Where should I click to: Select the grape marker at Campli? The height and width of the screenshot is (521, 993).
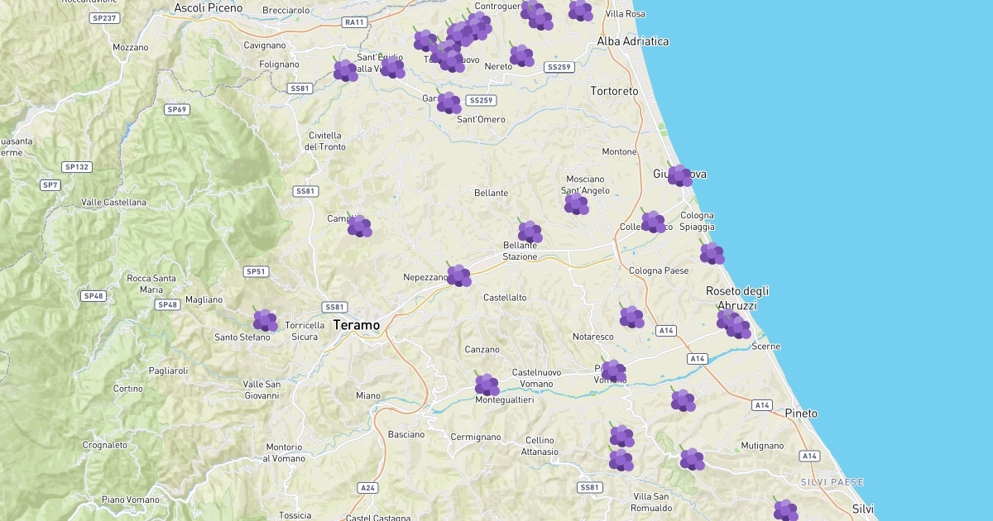tap(359, 226)
